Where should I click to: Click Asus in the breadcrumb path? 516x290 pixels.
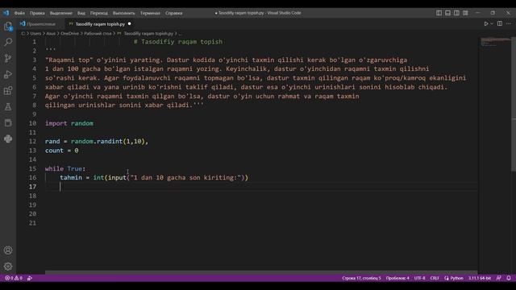(x=51, y=34)
